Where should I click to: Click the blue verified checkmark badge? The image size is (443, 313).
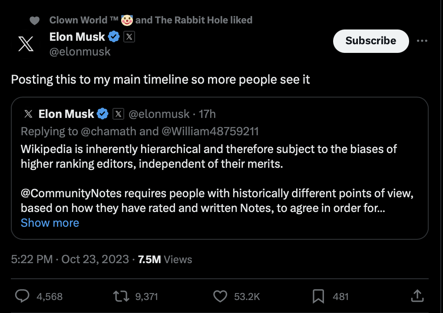(114, 37)
